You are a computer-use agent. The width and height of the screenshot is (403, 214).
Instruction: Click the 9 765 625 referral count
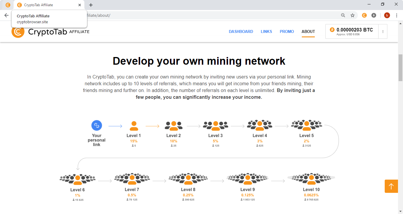311,200
